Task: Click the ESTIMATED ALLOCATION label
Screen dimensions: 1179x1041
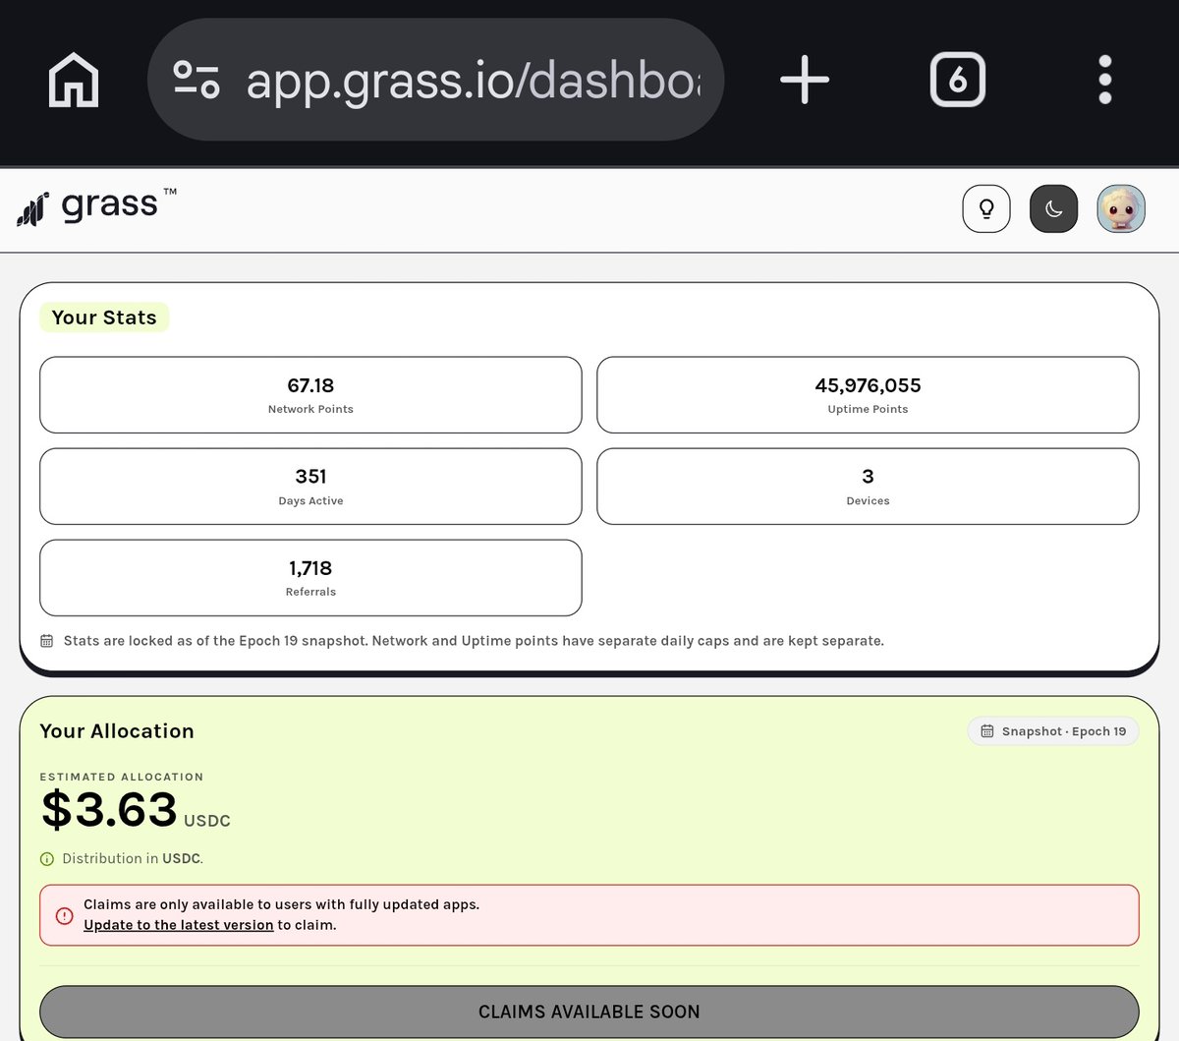Action: coord(122,777)
